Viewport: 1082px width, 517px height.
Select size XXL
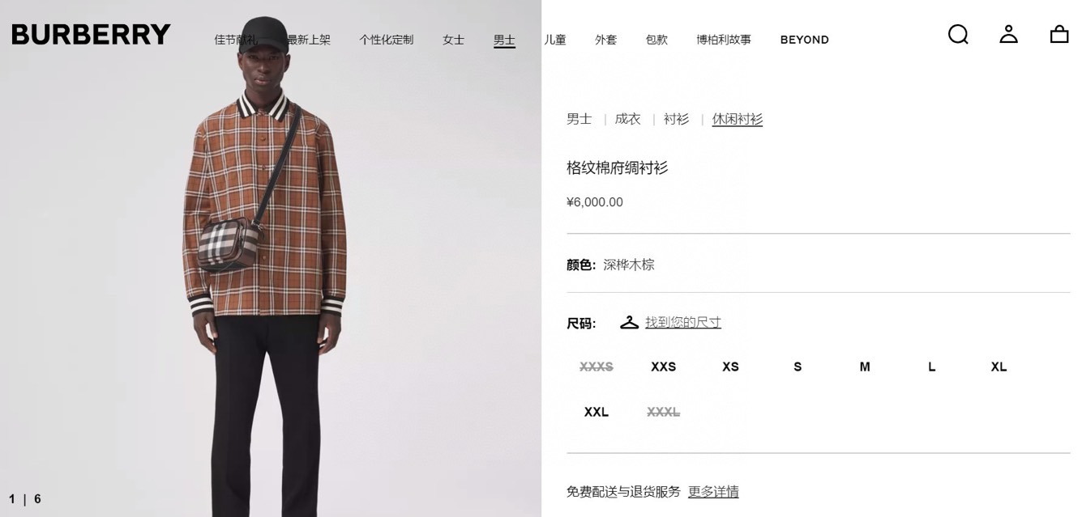pyautogui.click(x=597, y=412)
